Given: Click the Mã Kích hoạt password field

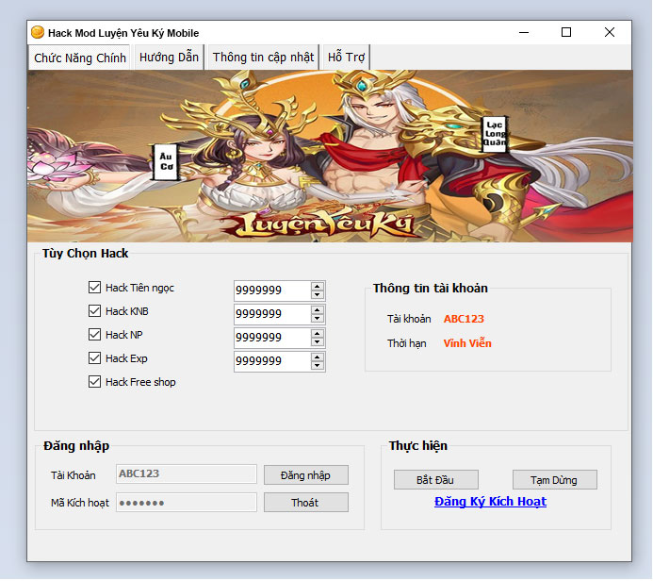Looking at the screenshot, I should 187,503.
